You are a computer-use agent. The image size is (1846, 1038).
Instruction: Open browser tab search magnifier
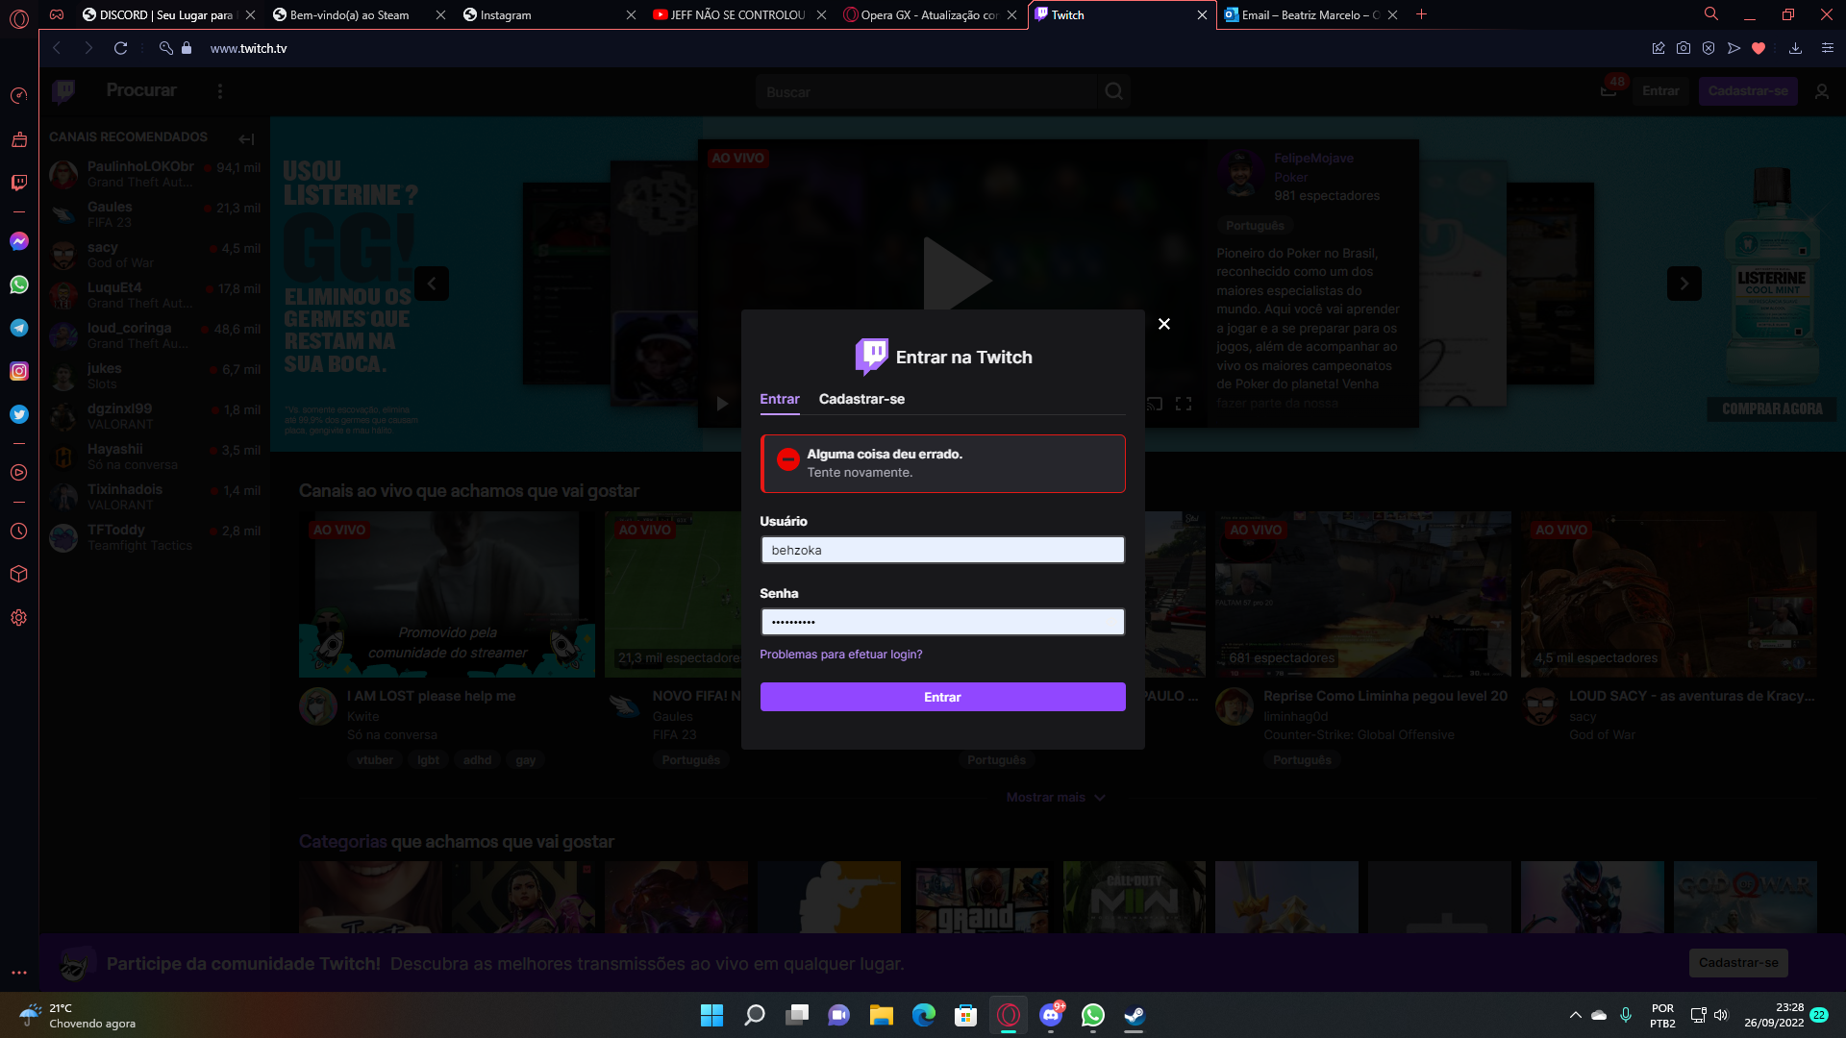pyautogui.click(x=1711, y=14)
